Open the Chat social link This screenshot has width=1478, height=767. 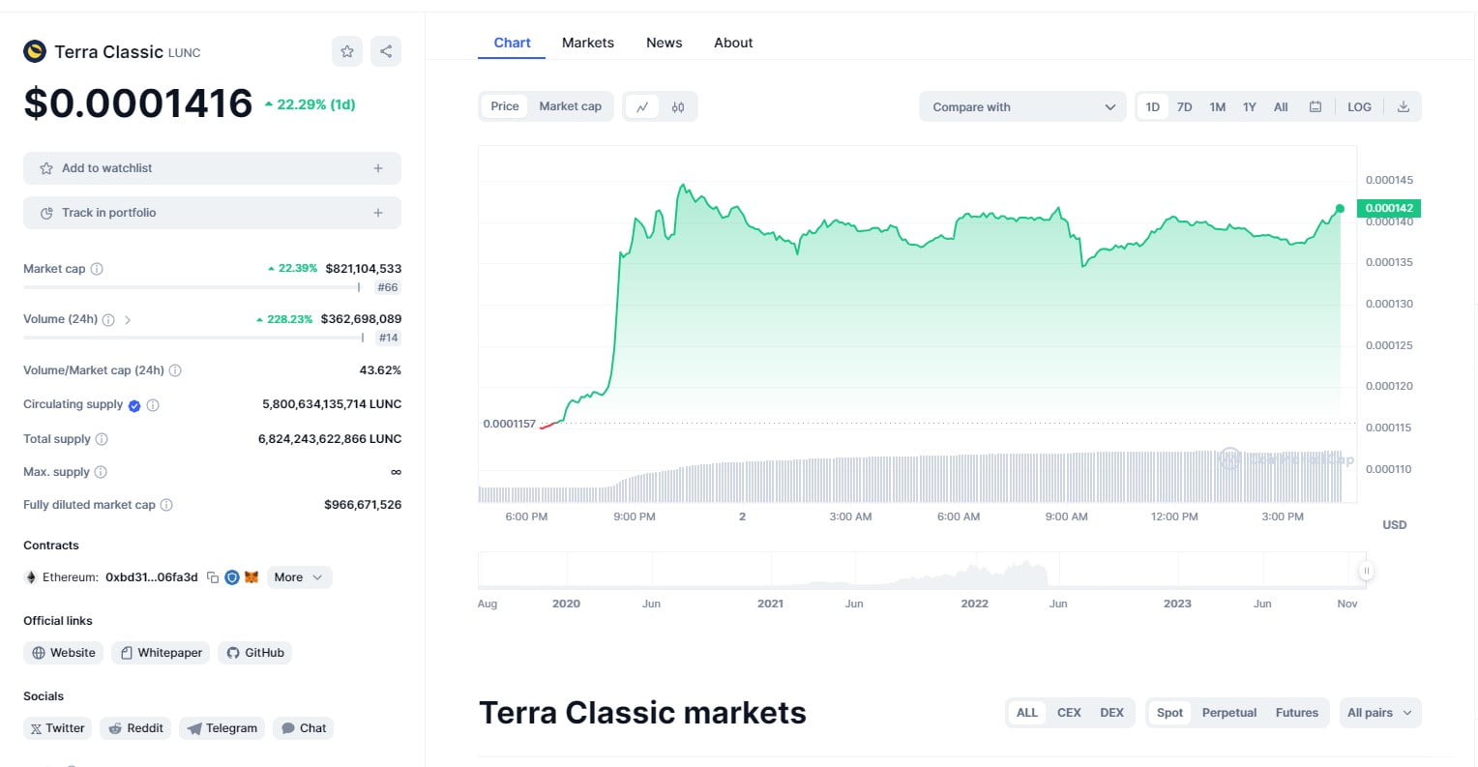pos(303,728)
